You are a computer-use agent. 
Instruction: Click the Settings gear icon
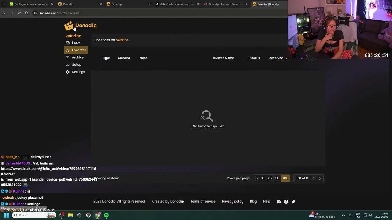pos(68,72)
